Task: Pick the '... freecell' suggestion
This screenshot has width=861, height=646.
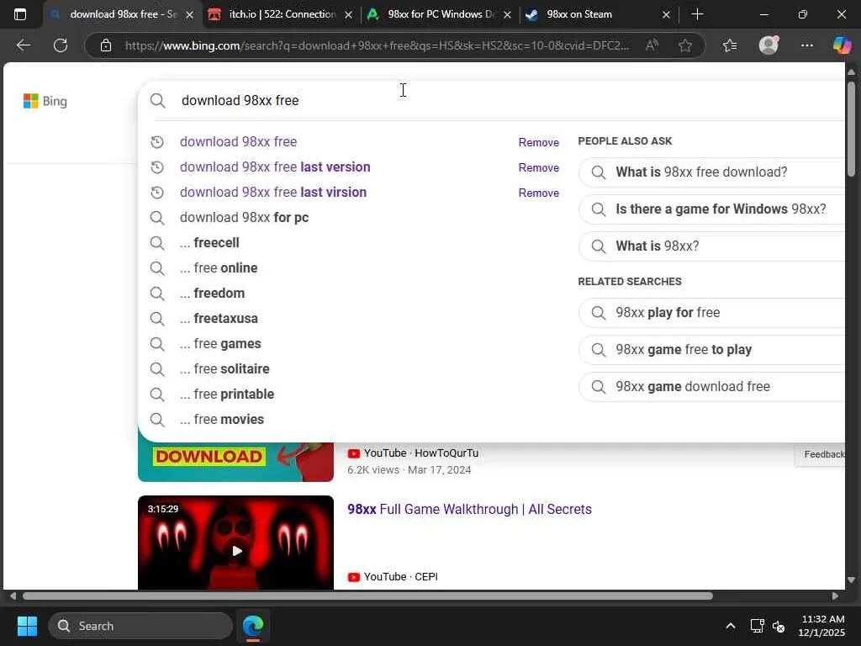Action: click(x=209, y=243)
